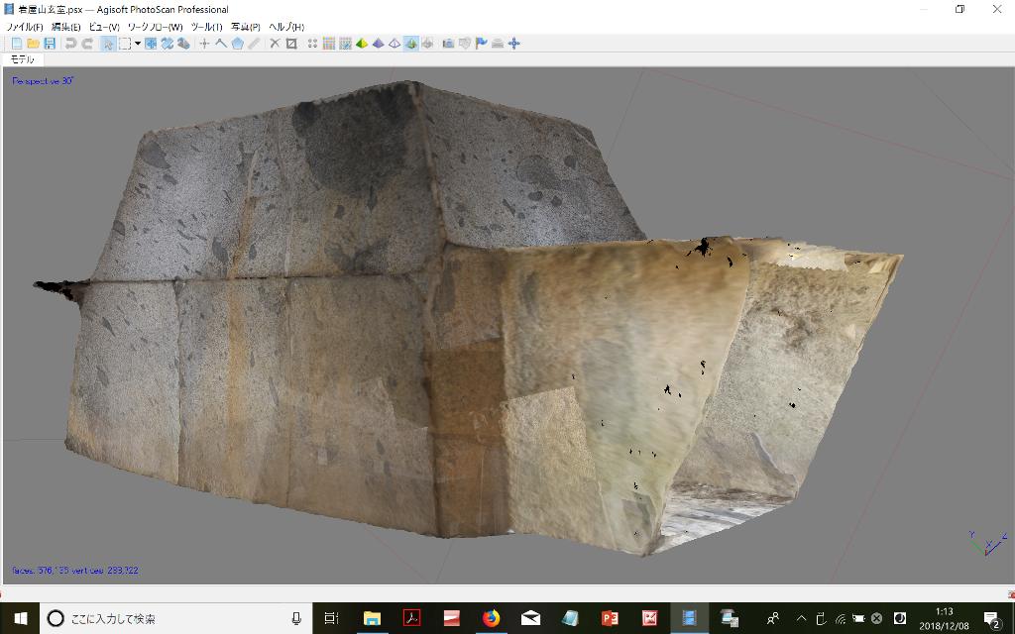Open the ツール(T) menu
1015x634 pixels.
tap(206, 27)
